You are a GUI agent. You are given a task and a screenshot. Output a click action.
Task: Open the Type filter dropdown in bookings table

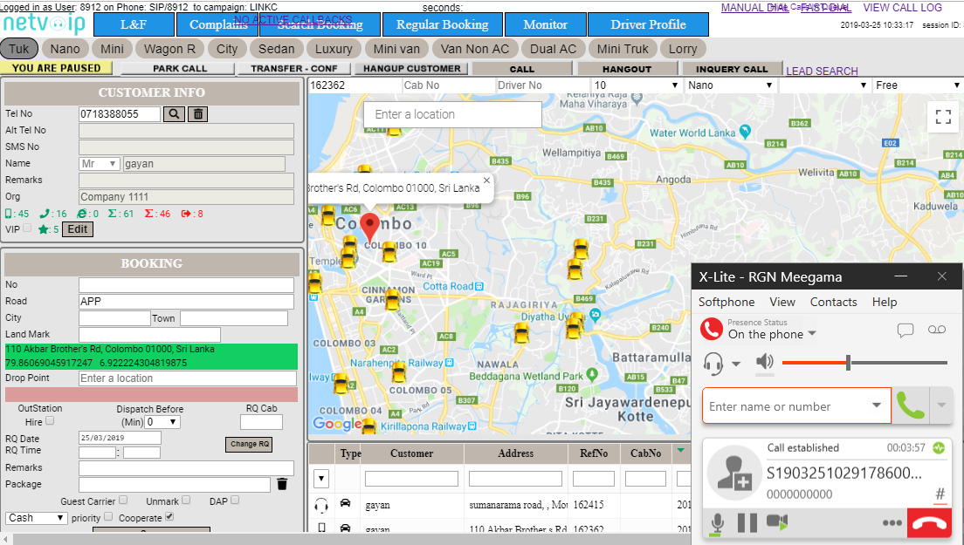point(321,478)
